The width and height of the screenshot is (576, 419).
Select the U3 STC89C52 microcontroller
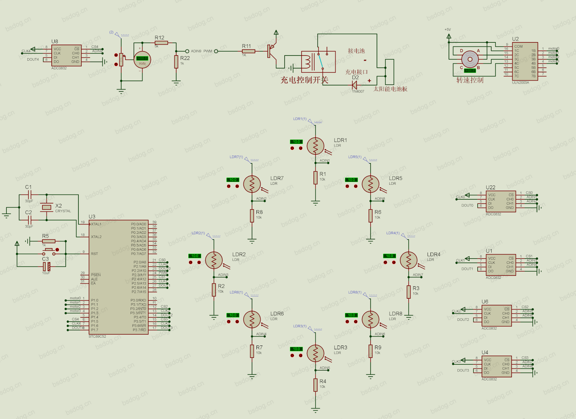point(119,277)
